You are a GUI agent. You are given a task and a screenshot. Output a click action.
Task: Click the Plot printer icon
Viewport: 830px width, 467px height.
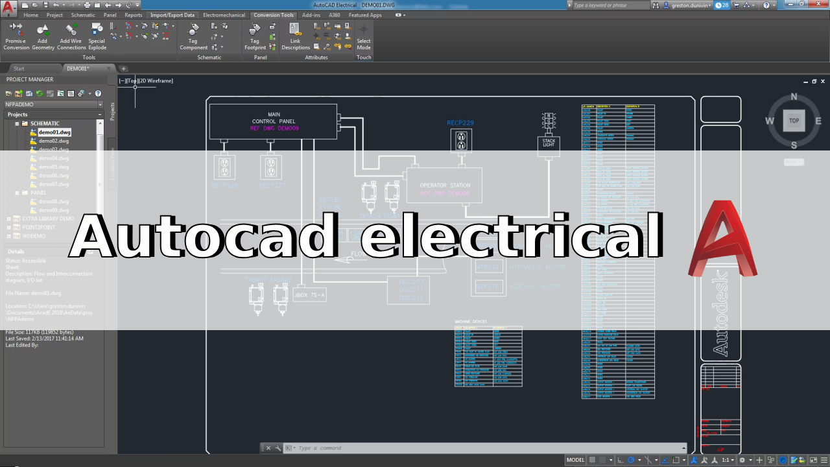point(87,5)
